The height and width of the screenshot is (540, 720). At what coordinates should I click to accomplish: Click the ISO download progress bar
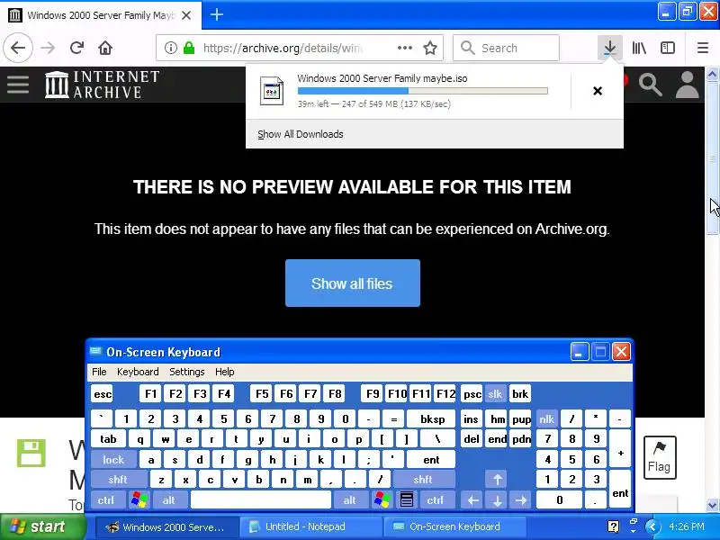(422, 91)
